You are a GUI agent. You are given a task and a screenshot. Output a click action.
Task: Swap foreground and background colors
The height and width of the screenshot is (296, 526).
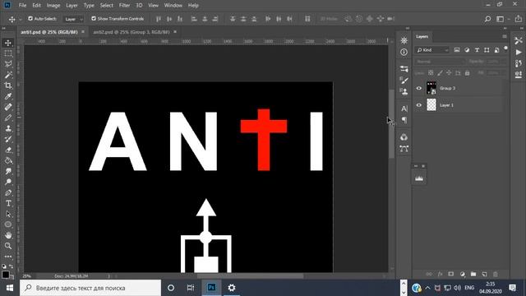coord(11,266)
